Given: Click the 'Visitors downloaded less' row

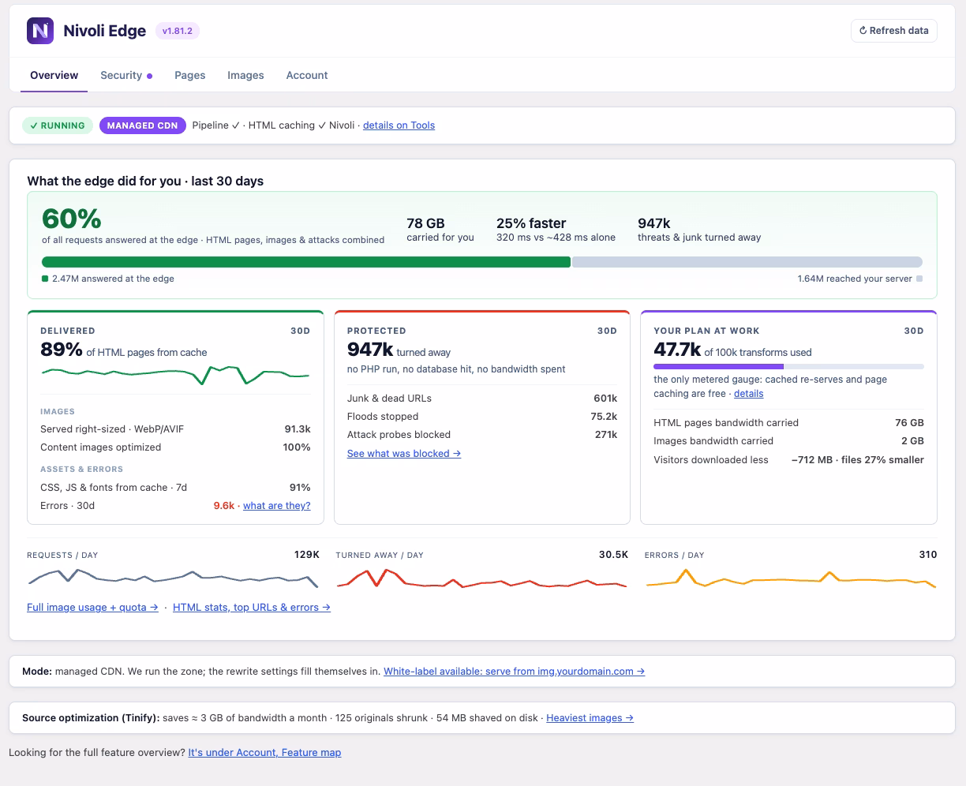Looking at the screenshot, I should [x=788, y=460].
